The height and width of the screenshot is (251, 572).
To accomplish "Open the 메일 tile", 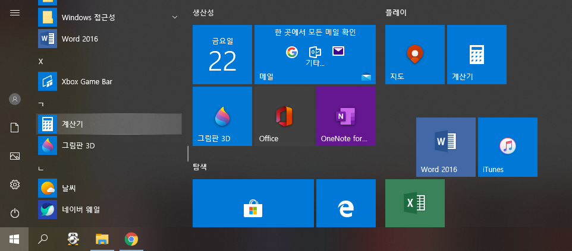I will [x=315, y=55].
